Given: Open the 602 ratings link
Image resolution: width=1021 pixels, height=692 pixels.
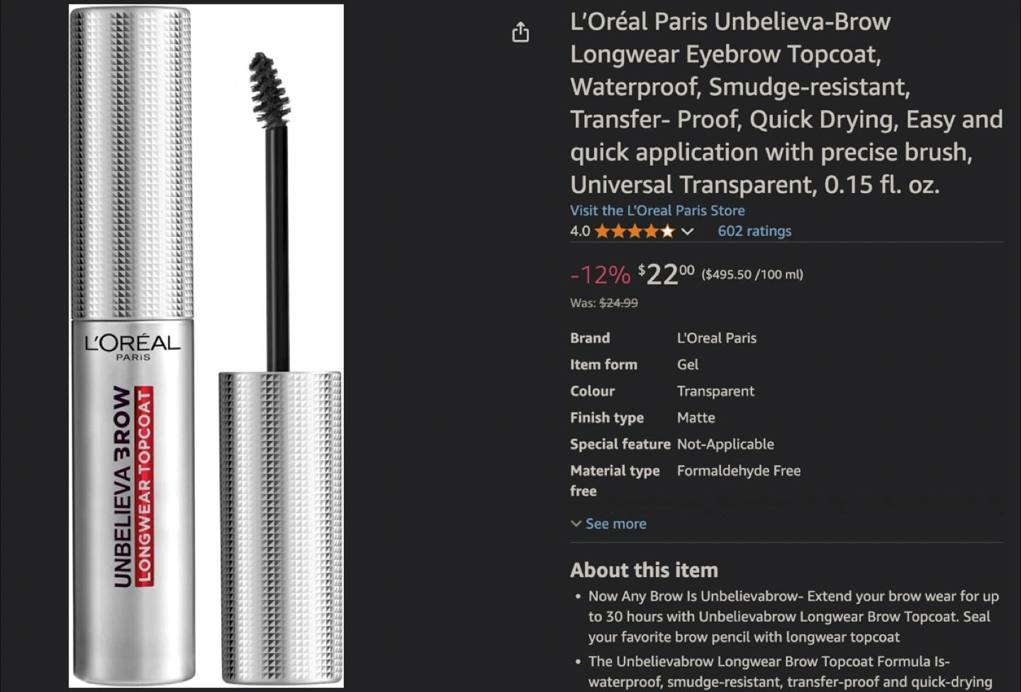Looking at the screenshot, I should coord(754,231).
